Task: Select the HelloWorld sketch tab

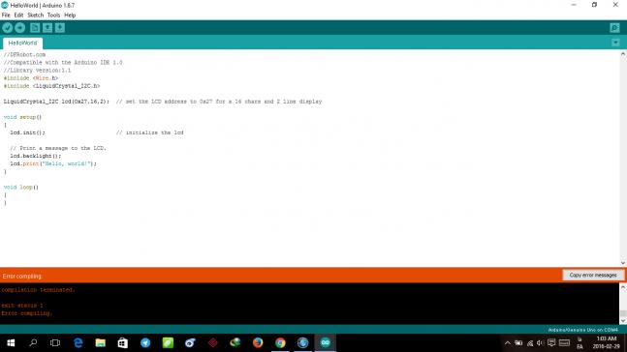Action: click(22, 43)
